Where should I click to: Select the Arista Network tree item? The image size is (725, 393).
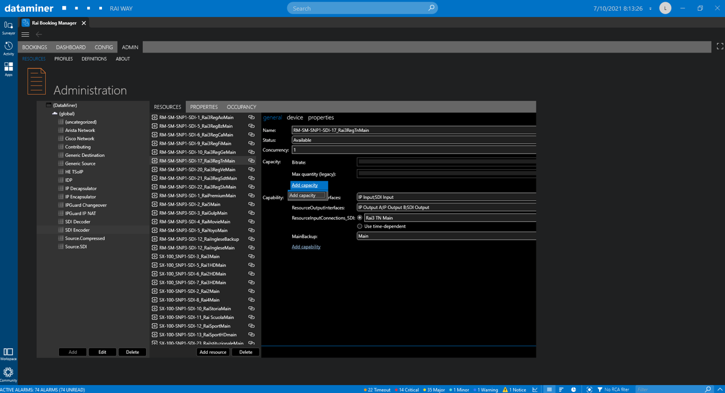tap(80, 130)
